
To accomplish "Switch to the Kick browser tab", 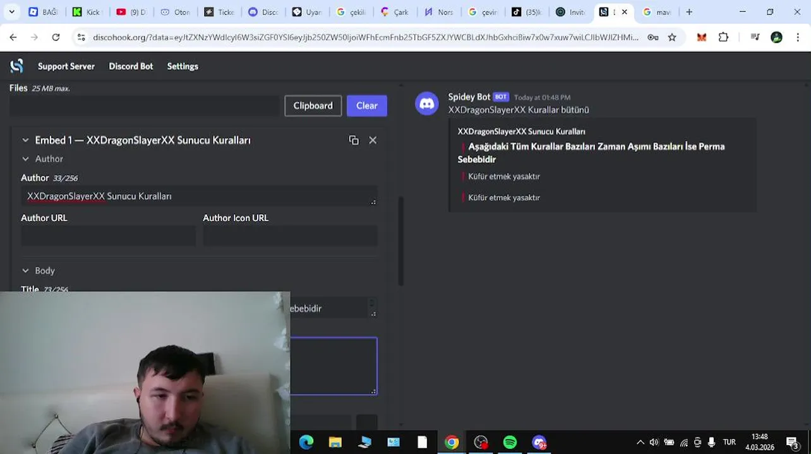I will click(x=86, y=12).
